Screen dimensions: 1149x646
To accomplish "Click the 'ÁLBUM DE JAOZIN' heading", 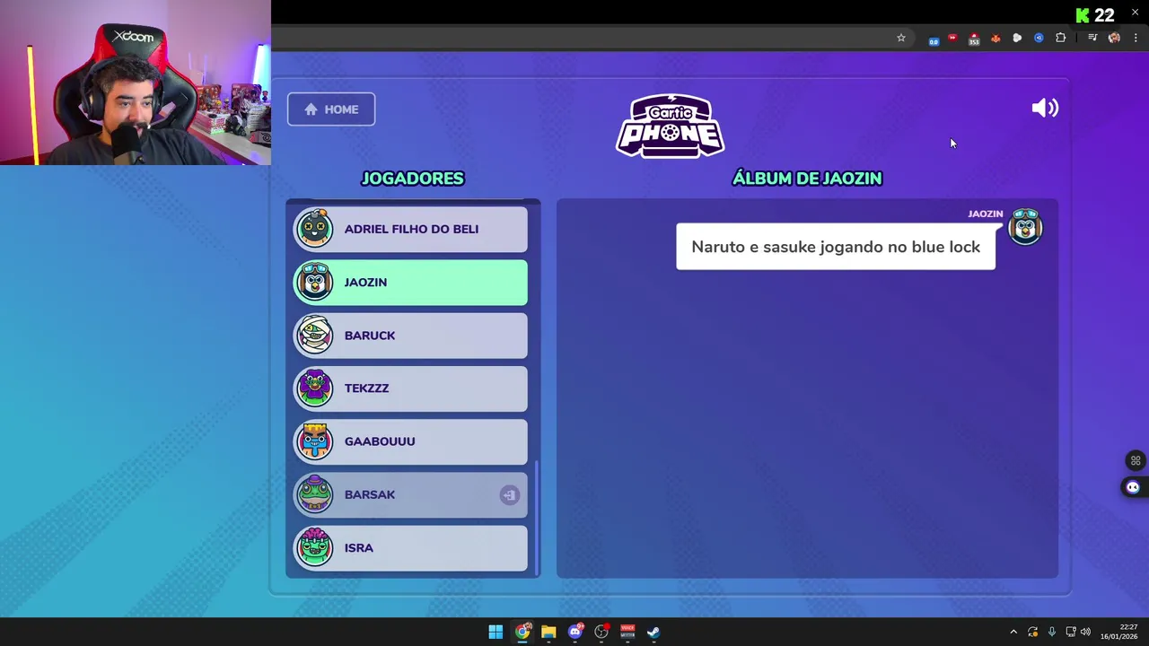I will pyautogui.click(x=807, y=179).
